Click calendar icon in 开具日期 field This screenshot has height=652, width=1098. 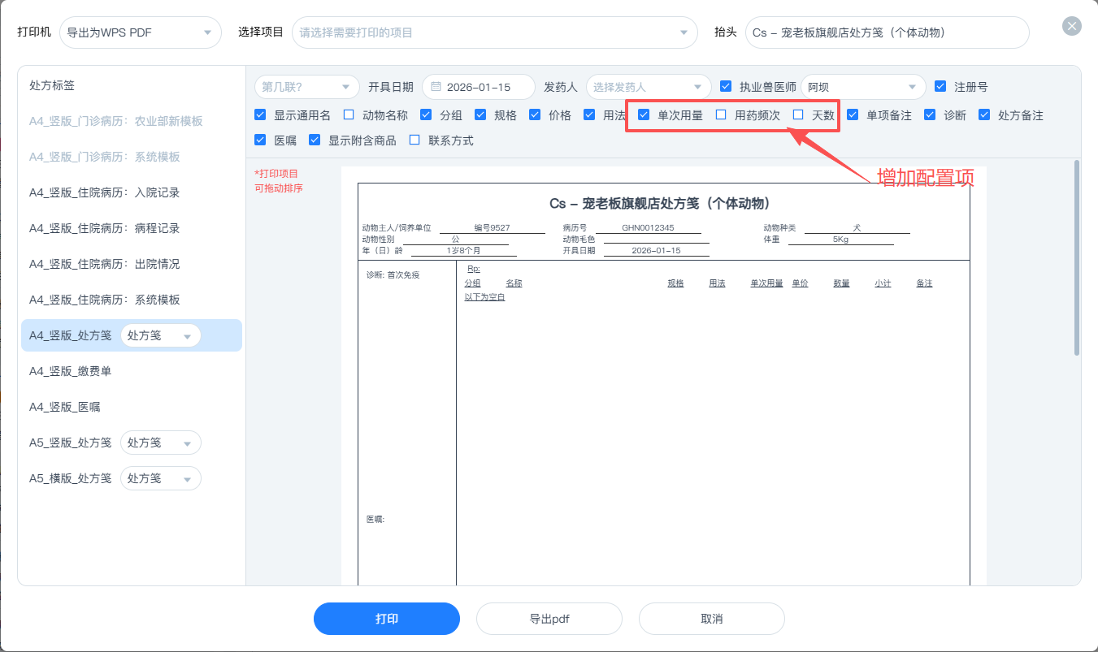click(x=436, y=87)
